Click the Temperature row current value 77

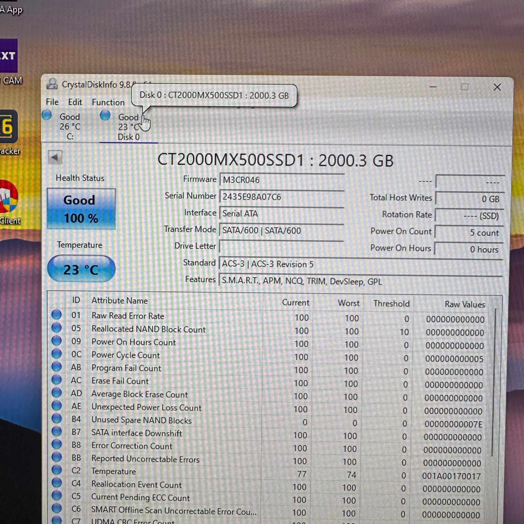(302, 474)
